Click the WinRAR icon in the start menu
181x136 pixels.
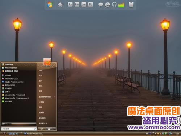pos(3,75)
